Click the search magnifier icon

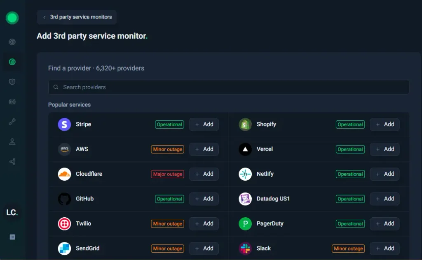[56, 87]
